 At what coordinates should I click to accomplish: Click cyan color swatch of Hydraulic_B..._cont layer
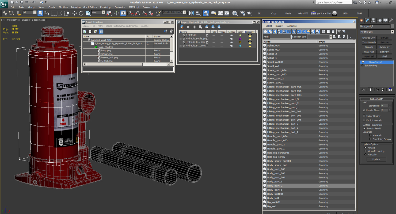pyautogui.click(x=240, y=46)
